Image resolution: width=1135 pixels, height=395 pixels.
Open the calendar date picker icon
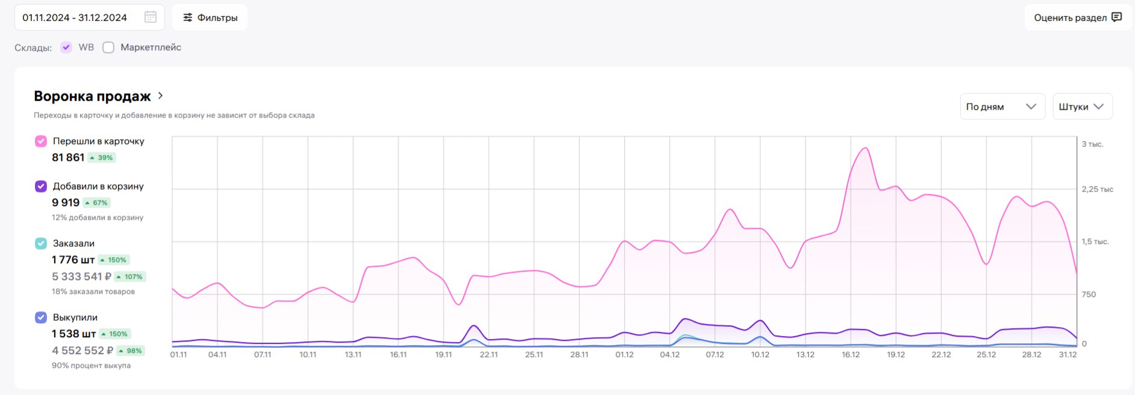(x=151, y=17)
